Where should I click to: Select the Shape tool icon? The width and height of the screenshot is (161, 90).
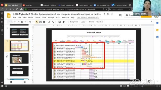pos(49,22)
